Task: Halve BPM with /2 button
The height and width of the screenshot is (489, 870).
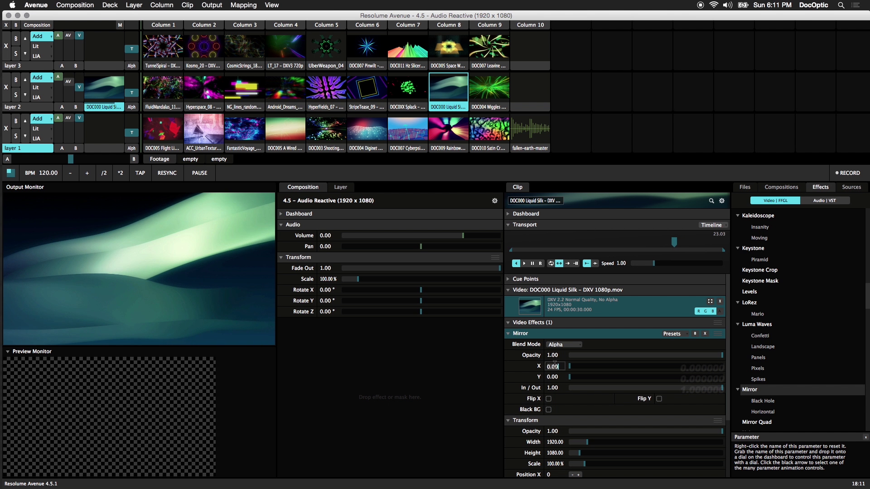Action: (104, 173)
